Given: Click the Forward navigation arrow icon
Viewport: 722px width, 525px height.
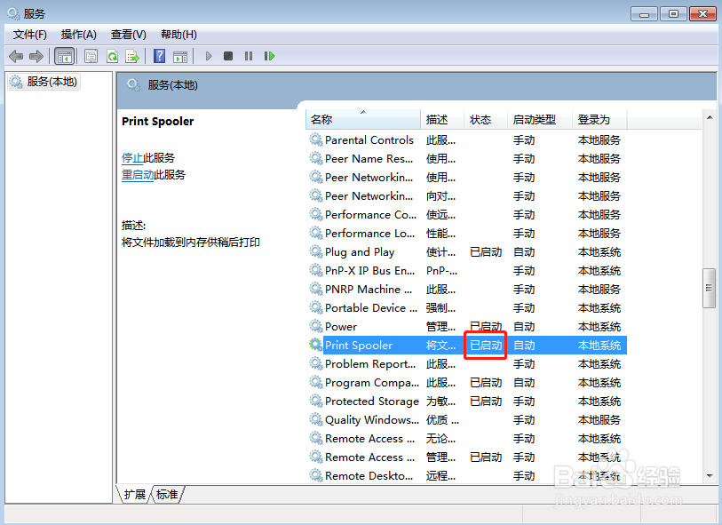Looking at the screenshot, I should tap(36, 56).
